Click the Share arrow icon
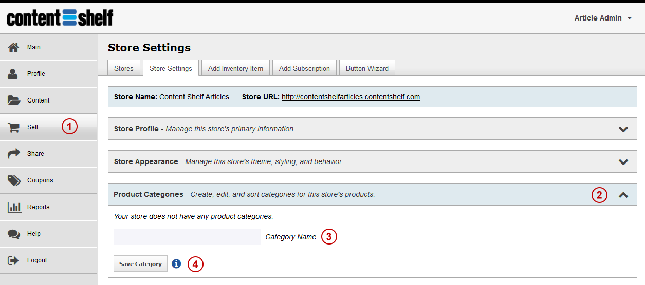 coord(13,154)
